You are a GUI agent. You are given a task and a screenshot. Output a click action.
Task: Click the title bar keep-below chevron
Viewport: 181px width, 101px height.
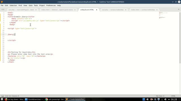click(x=173, y=2)
